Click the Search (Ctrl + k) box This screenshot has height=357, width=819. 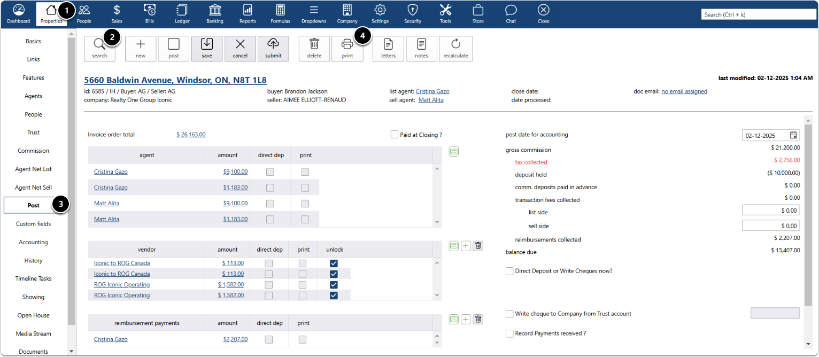[758, 14]
